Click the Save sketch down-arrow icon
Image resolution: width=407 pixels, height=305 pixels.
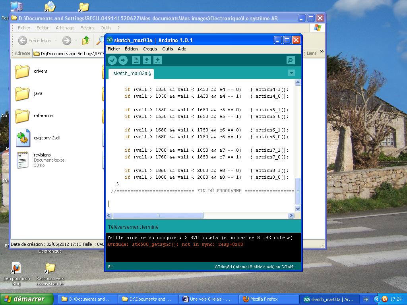point(157,60)
